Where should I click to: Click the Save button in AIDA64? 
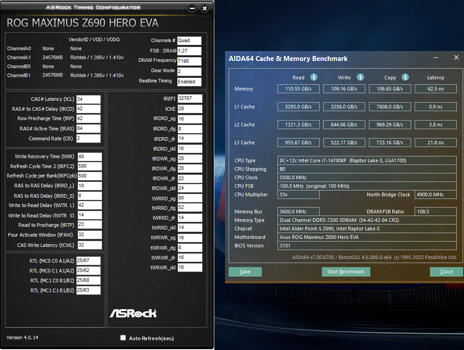pyautogui.click(x=245, y=272)
